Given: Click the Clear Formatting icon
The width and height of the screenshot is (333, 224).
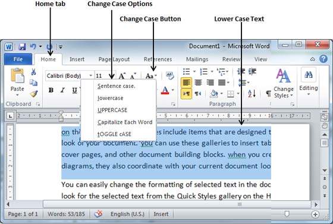Looking at the screenshot, I should pyautogui.click(x=170, y=75).
